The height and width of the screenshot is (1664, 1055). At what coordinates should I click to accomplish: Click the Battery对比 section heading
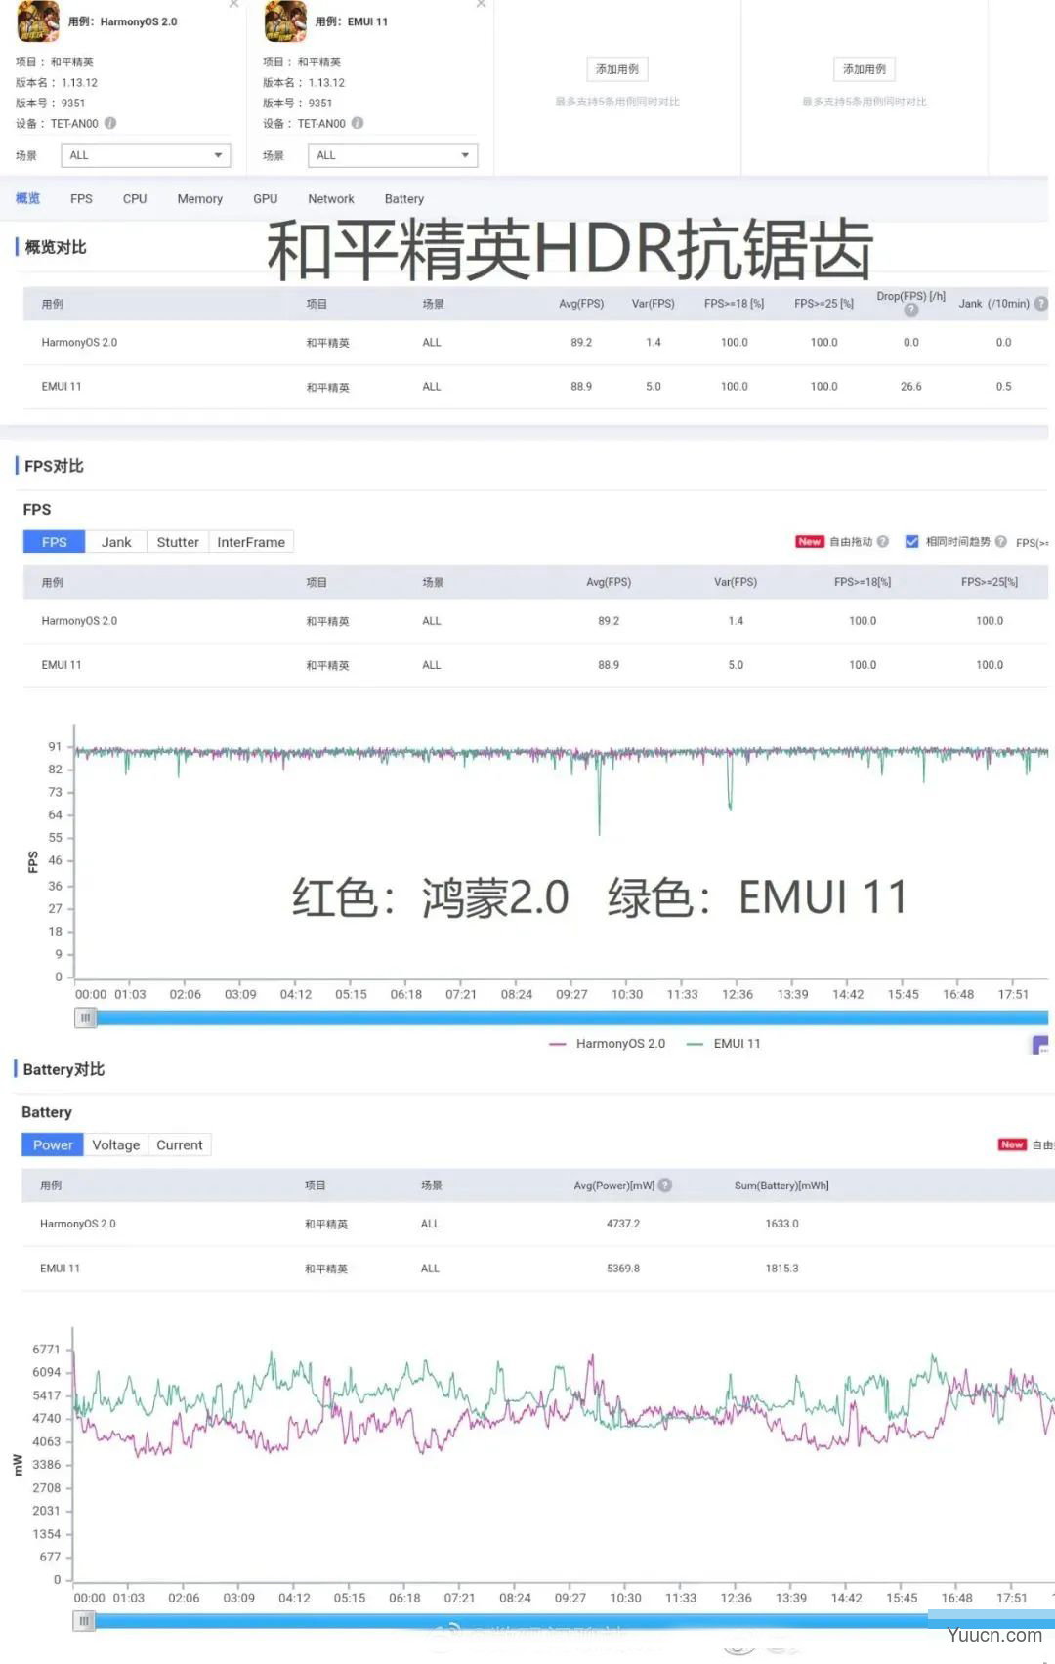[x=63, y=1069]
